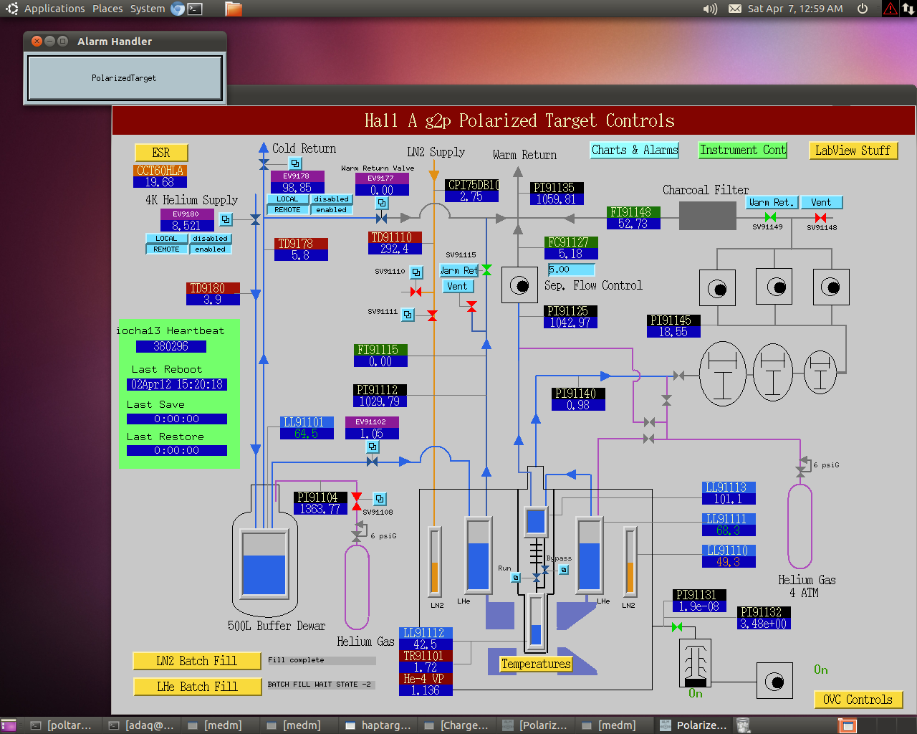Open the Temperatures display menu
917x734 pixels.
[536, 664]
